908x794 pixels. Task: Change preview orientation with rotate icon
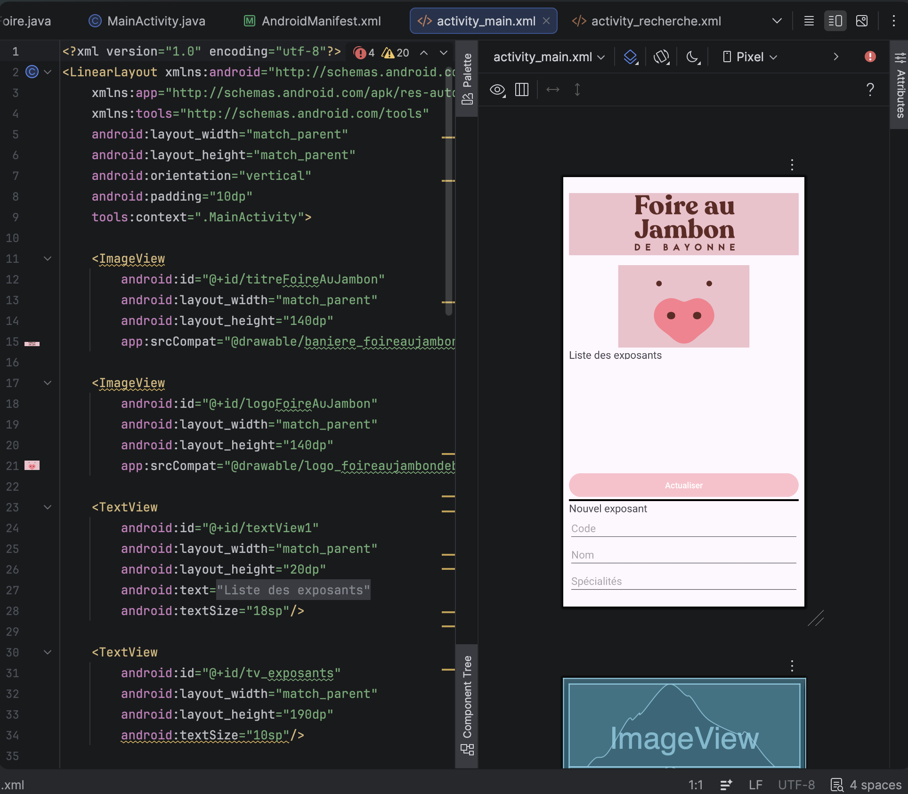[x=662, y=57]
